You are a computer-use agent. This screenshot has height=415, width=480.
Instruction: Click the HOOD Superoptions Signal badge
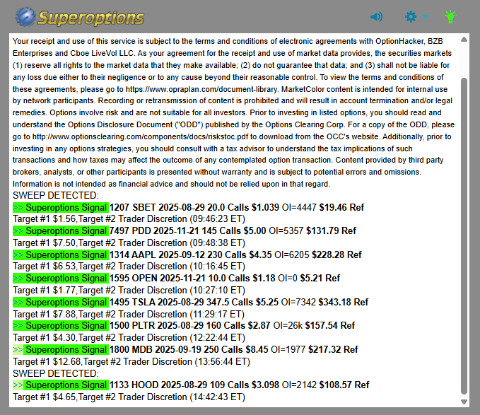pyautogui.click(x=60, y=385)
